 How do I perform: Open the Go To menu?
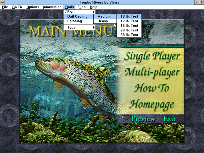[x=17, y=7]
